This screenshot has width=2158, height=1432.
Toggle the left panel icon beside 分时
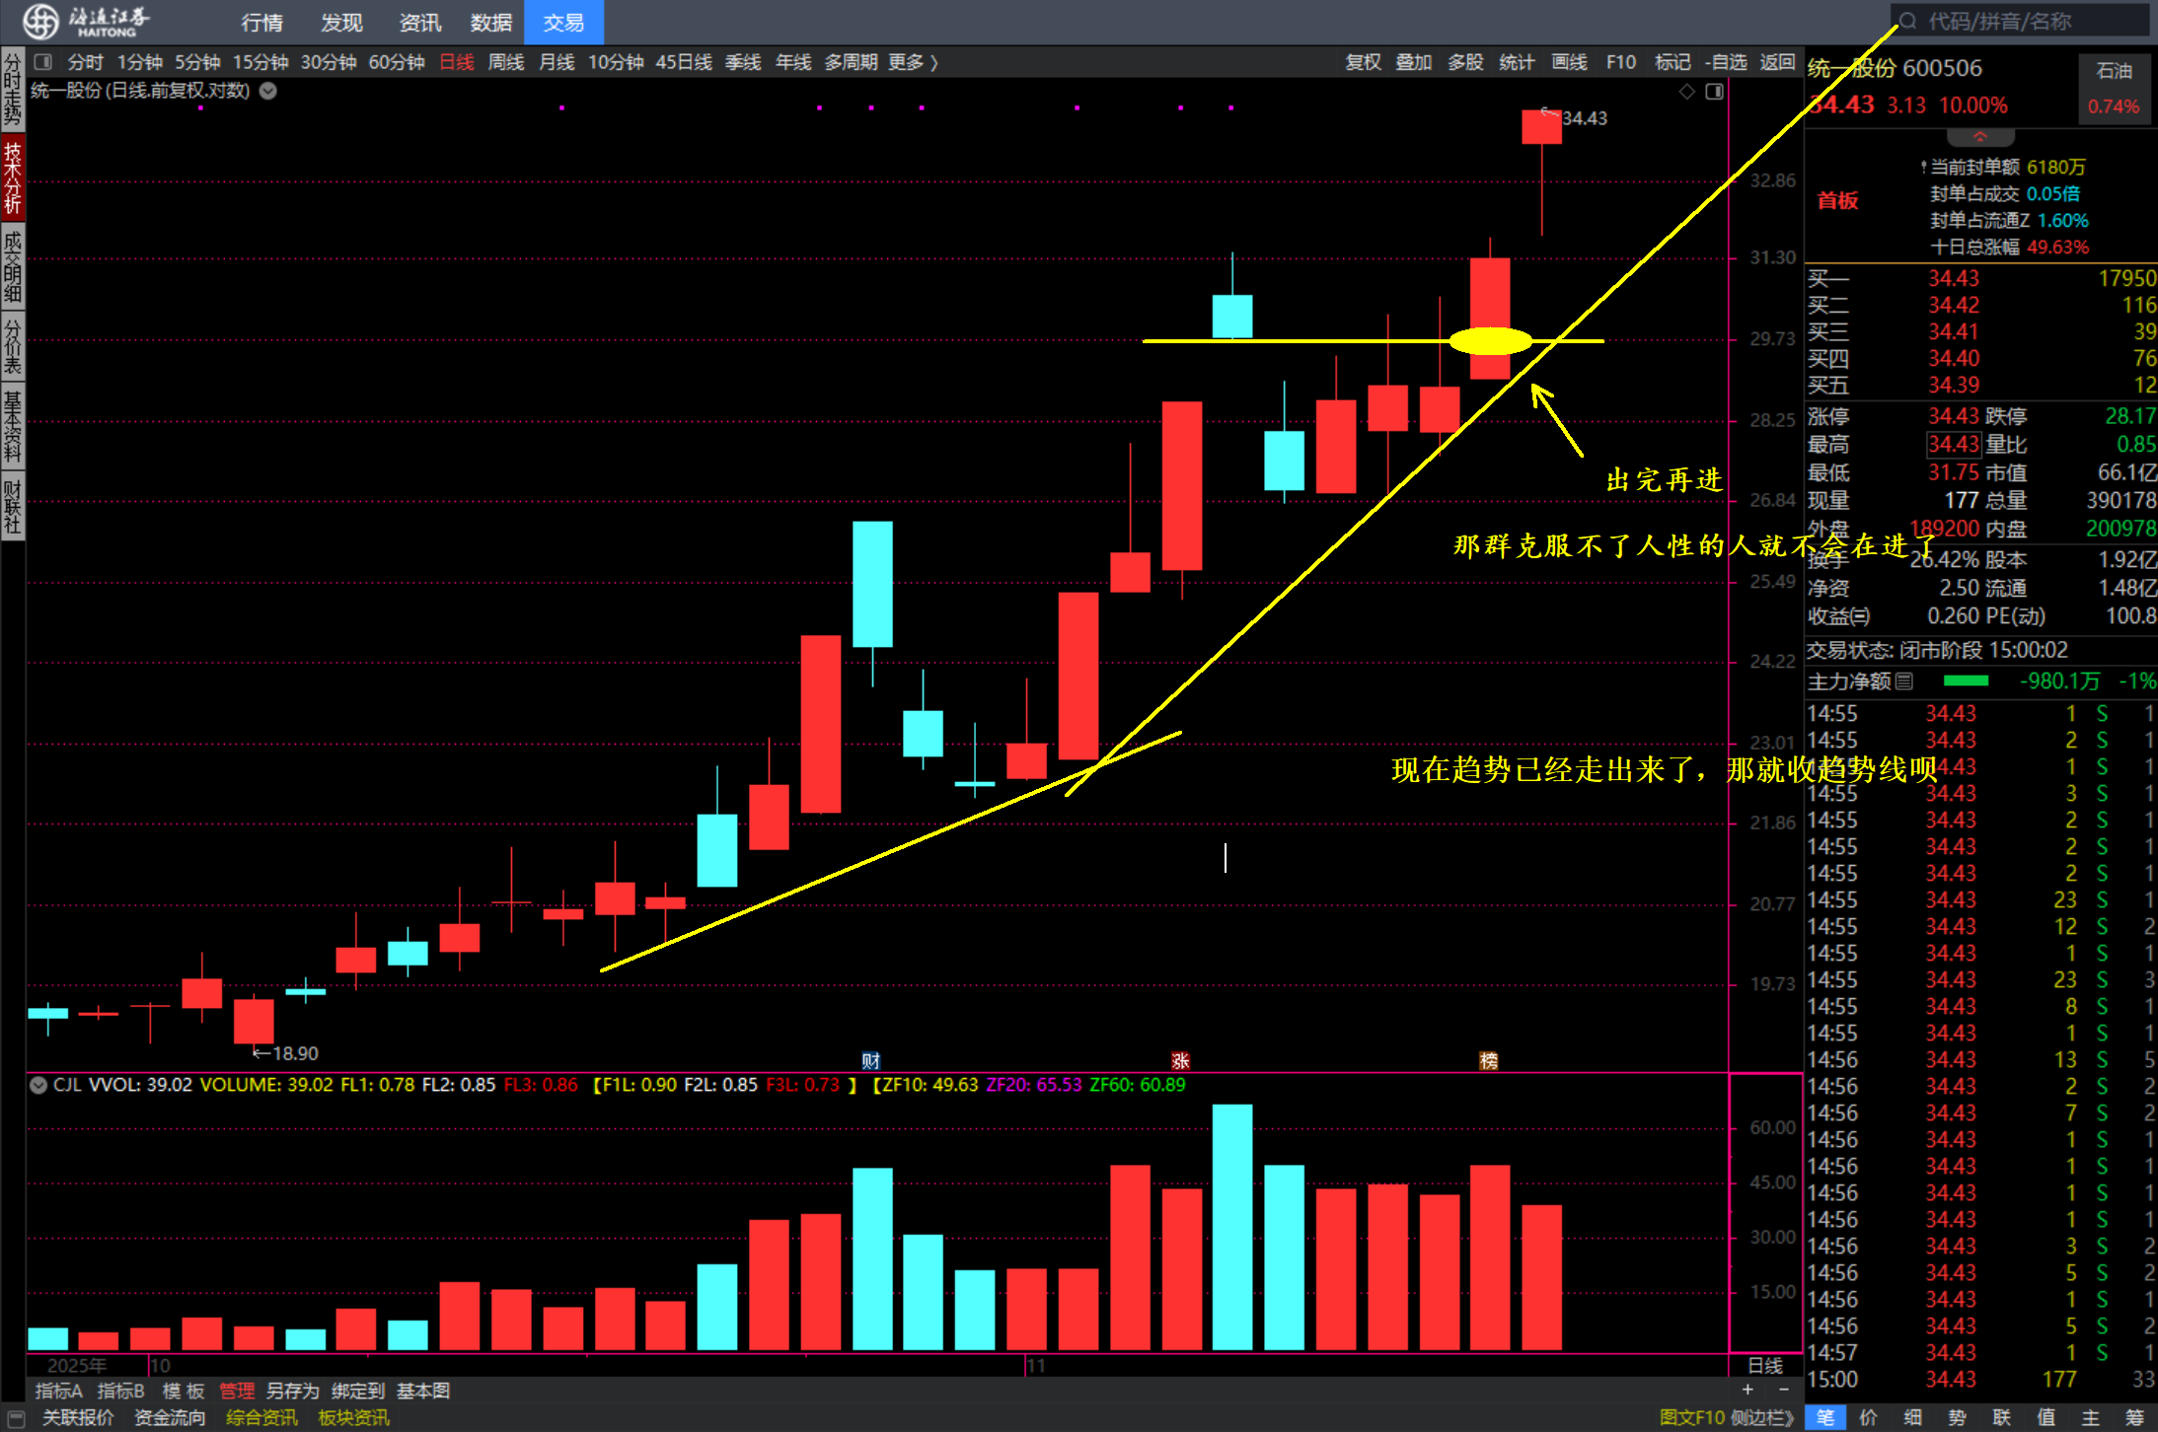click(42, 62)
